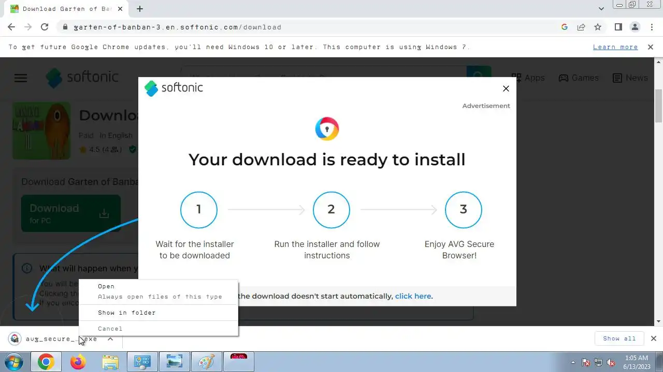Screen dimensions: 663x372
Task: Click the Softonic logo in the popup
Action: (x=174, y=88)
